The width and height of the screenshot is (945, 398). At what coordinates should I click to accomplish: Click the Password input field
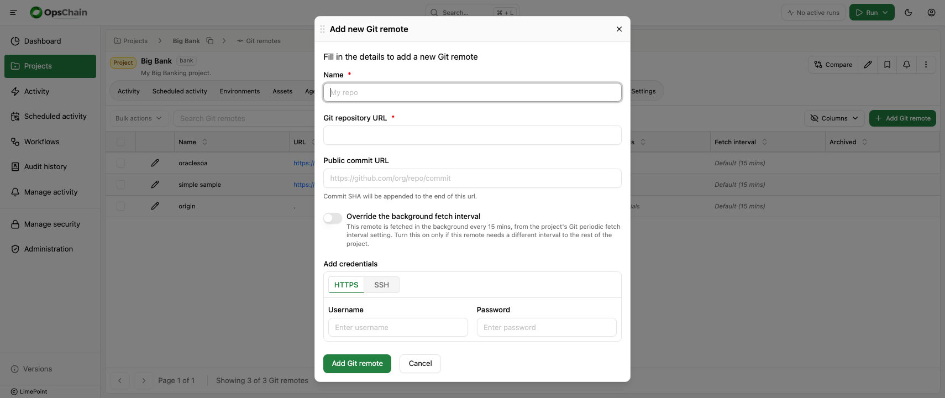(x=547, y=327)
